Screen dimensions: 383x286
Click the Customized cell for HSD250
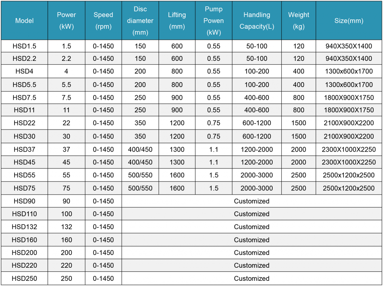pos(251,279)
